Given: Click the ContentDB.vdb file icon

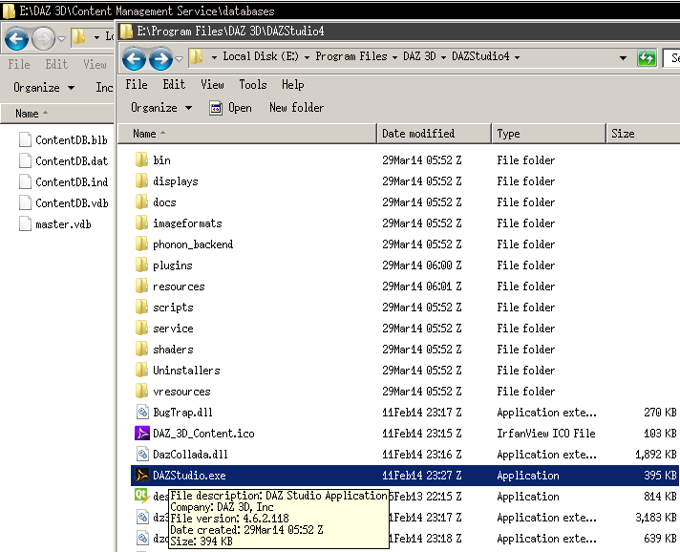Looking at the screenshot, I should click(25, 202).
